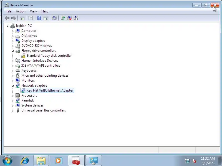
Task: Click the muted volume tray icon
Action: tap(194, 161)
